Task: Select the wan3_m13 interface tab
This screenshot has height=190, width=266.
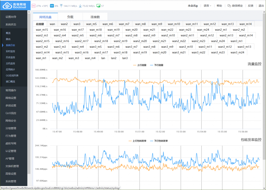Action: (x=244, y=47)
